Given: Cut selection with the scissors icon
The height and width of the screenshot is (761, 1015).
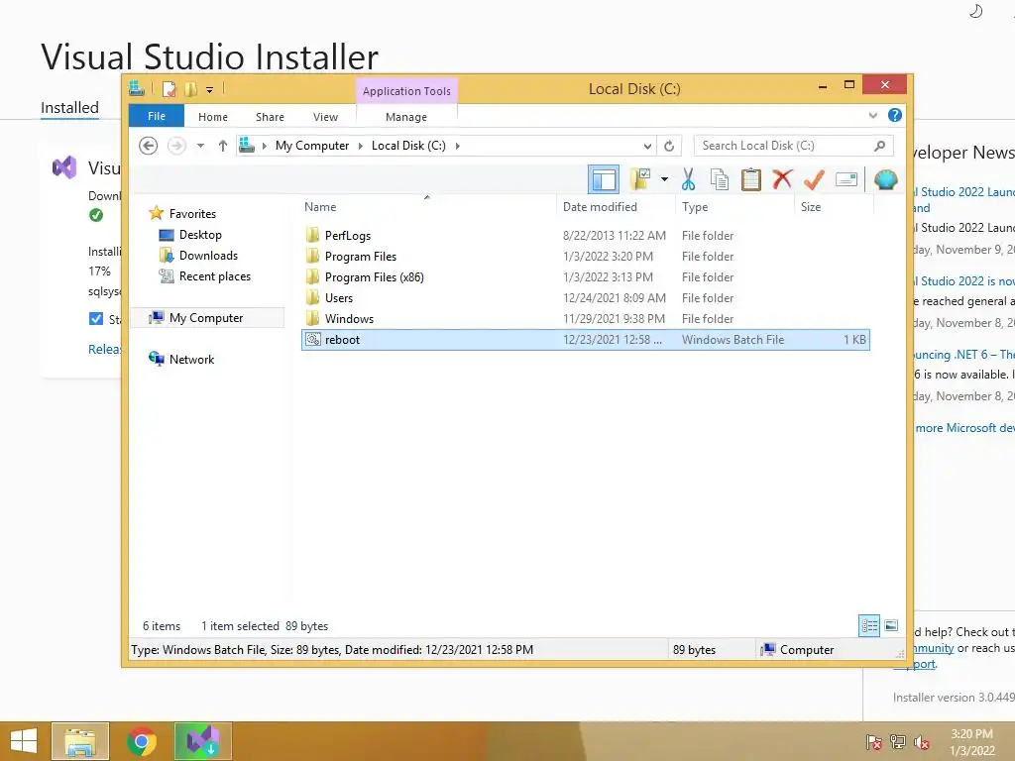Looking at the screenshot, I should coord(688,179).
